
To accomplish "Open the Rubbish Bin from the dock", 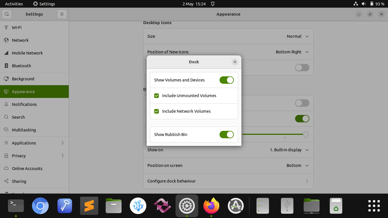I will 336,206.
